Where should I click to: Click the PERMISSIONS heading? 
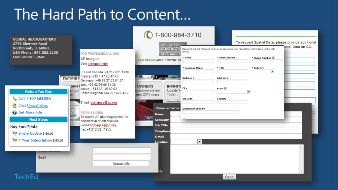pos(92,113)
